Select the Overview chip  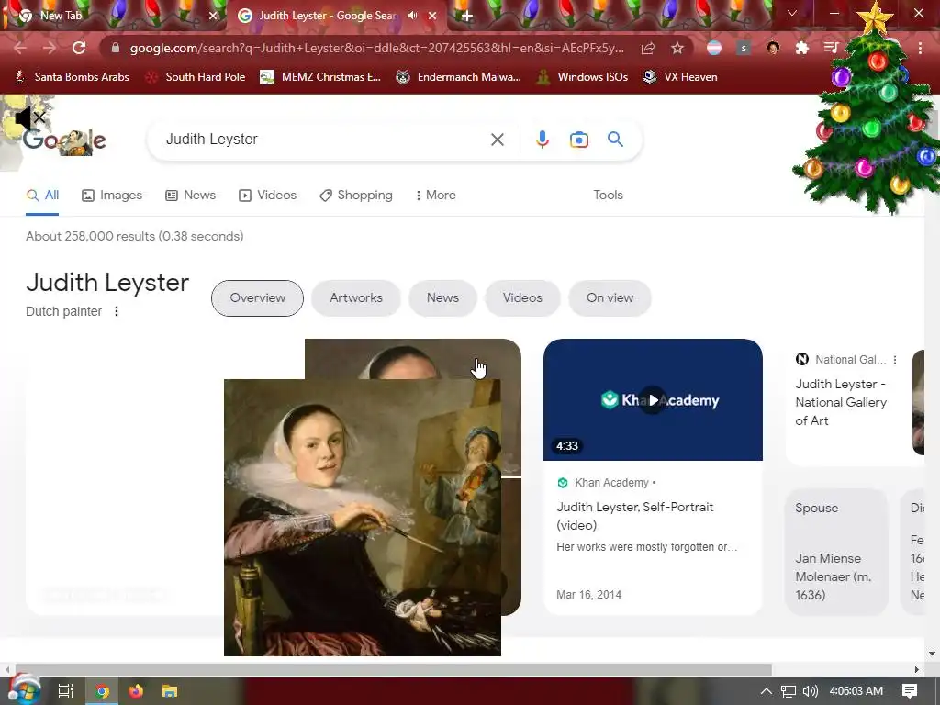tap(257, 298)
